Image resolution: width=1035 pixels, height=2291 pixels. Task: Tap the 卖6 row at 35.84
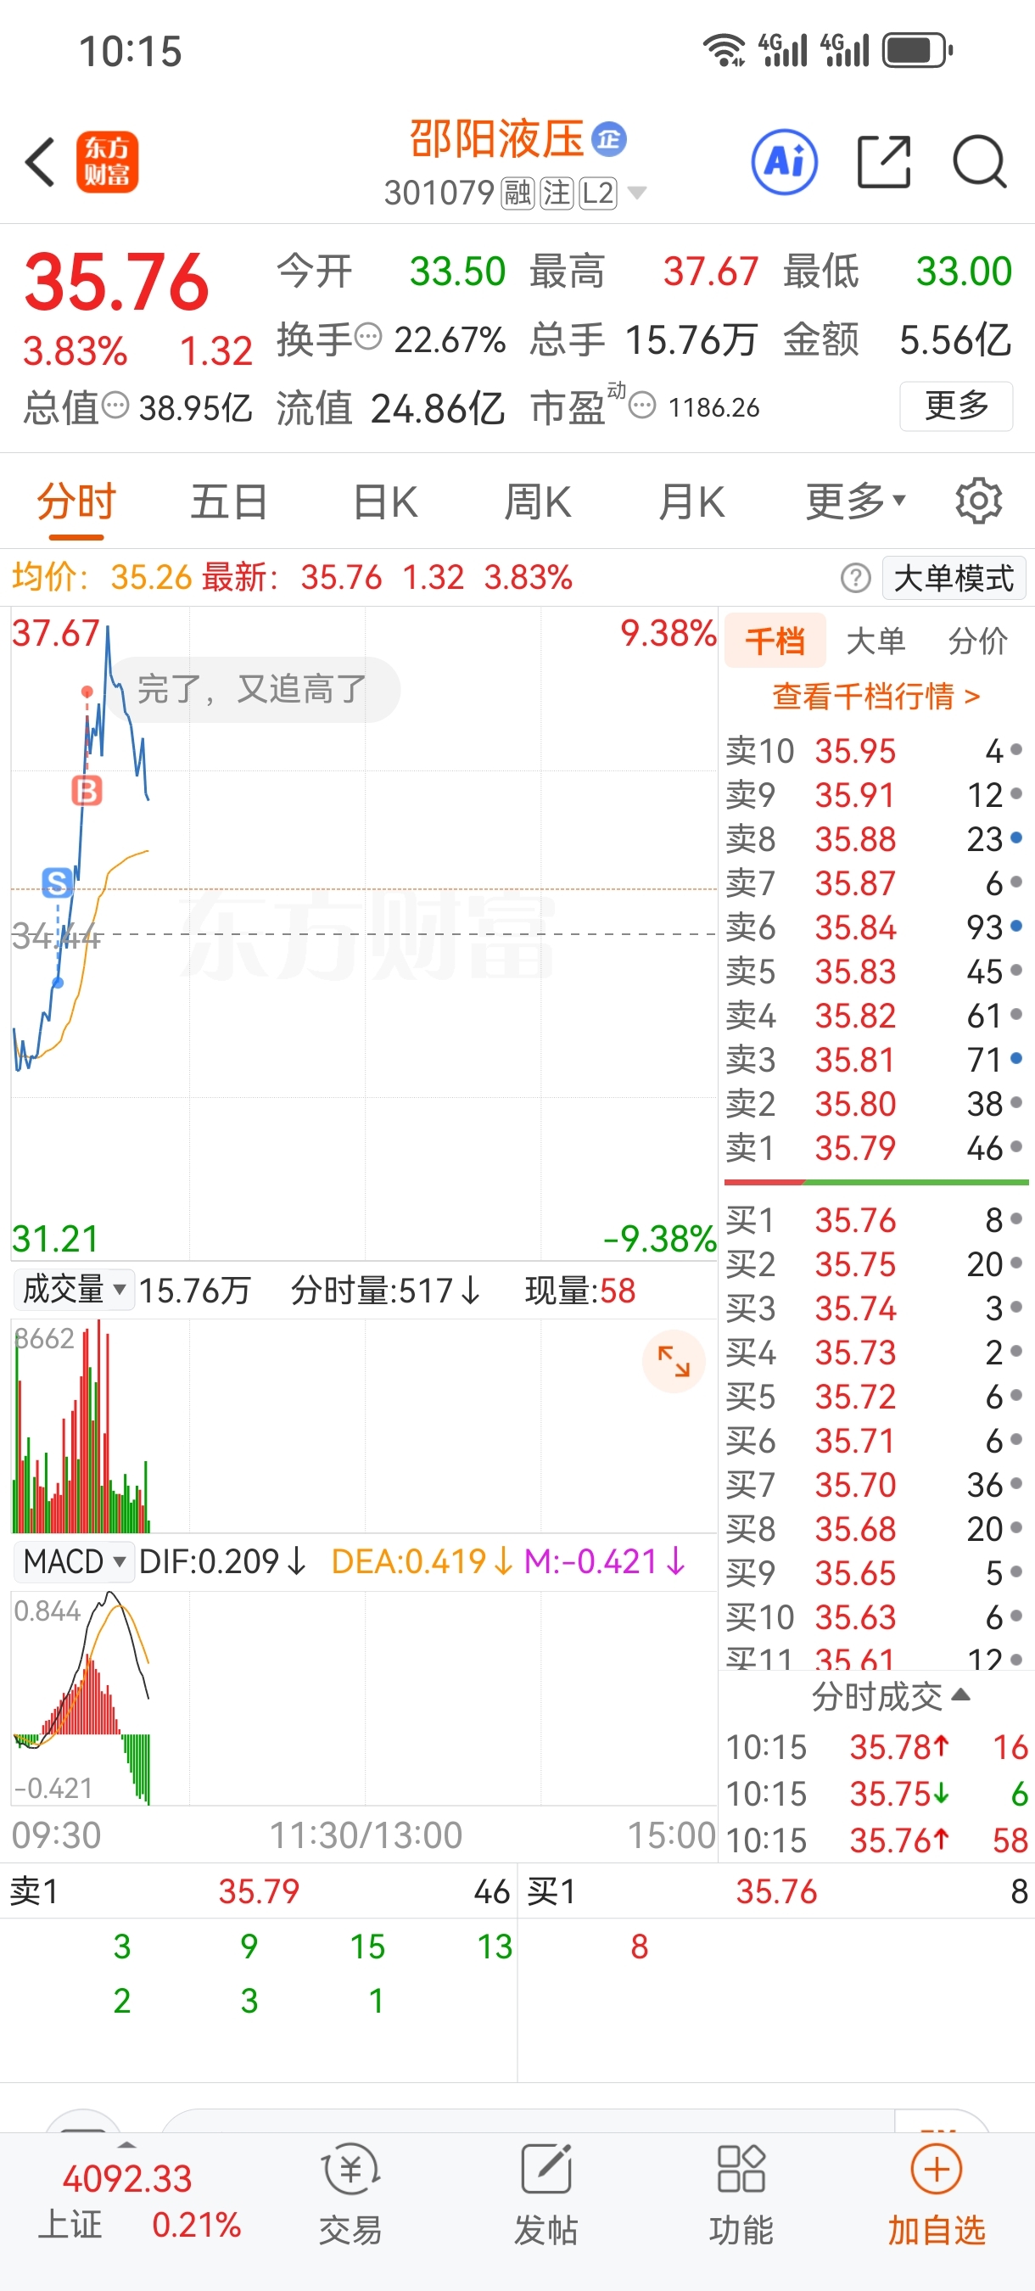tap(875, 927)
